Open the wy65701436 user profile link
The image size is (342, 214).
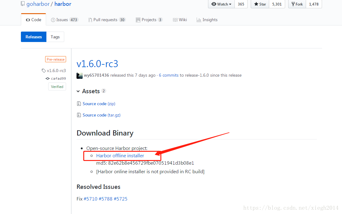click(x=96, y=75)
